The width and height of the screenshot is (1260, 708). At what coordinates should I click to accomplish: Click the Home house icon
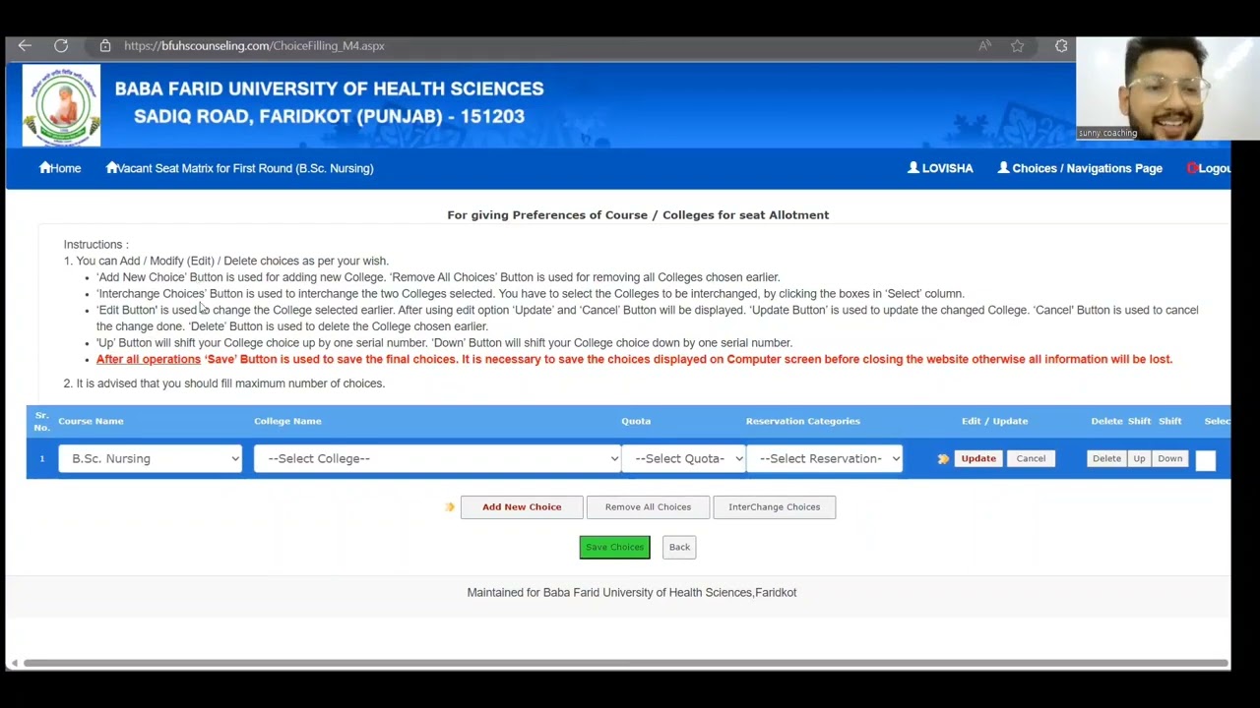coord(44,167)
